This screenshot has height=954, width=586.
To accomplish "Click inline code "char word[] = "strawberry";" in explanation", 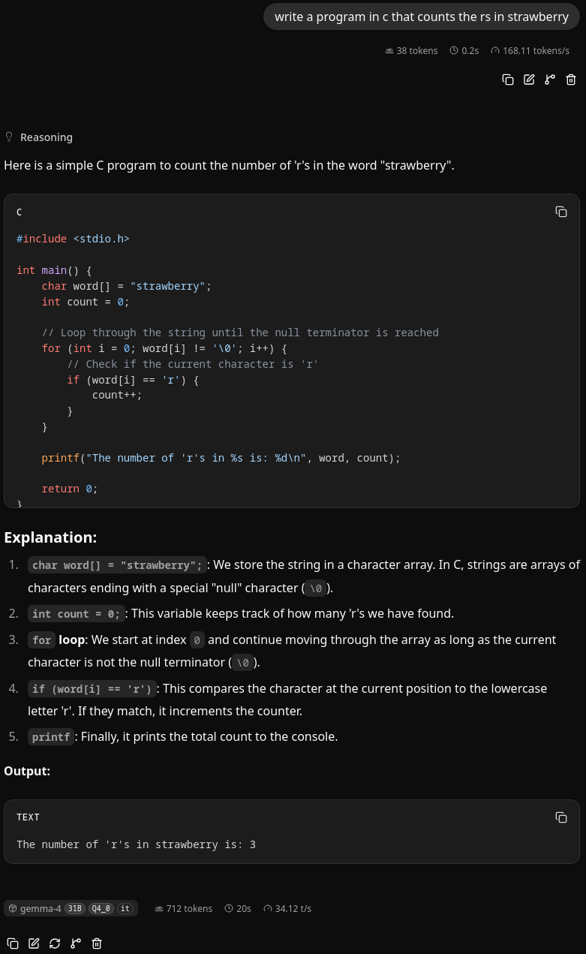I will tap(117, 565).
